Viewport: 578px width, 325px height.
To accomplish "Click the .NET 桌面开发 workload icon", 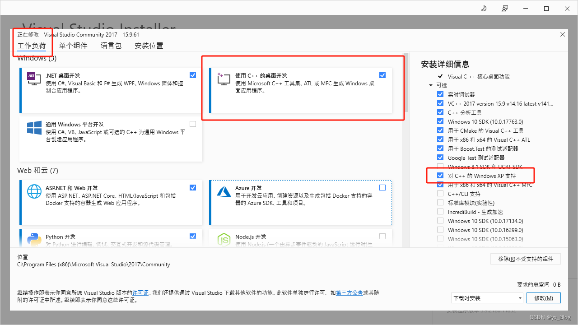I will (x=33, y=78).
